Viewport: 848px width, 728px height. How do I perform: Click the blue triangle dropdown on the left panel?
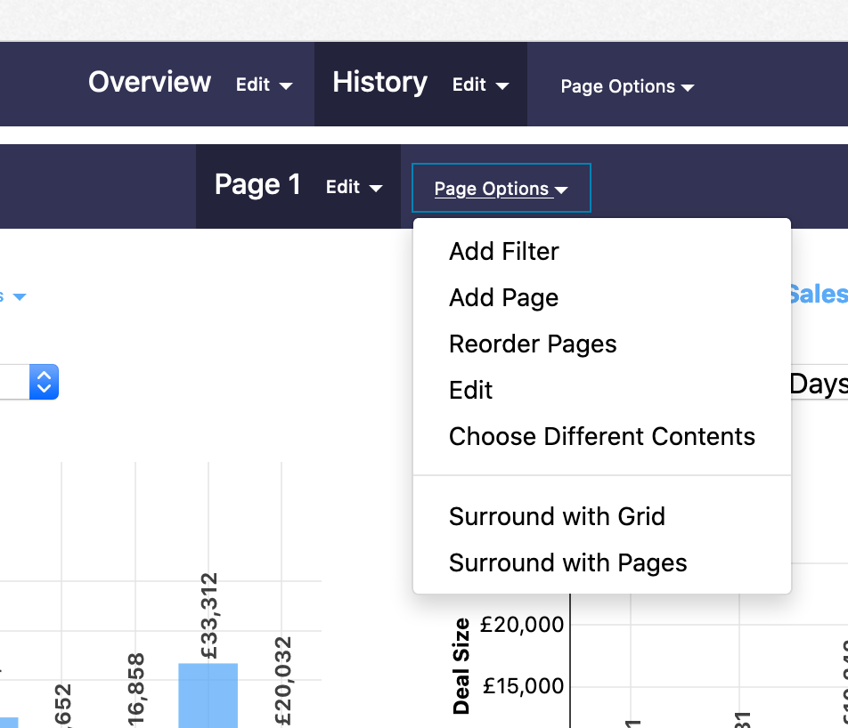20,297
